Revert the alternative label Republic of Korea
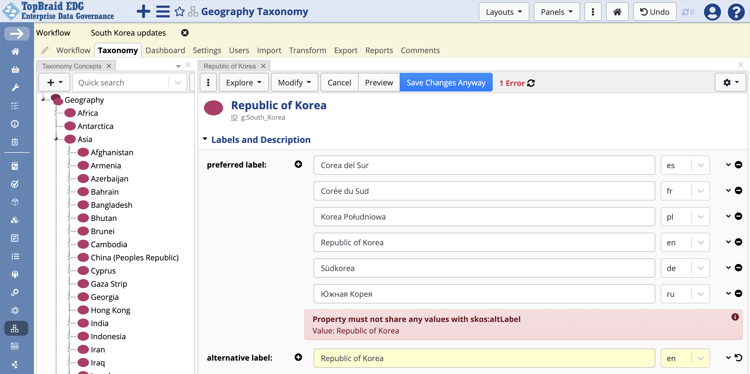The image size is (750, 374). 738,357
